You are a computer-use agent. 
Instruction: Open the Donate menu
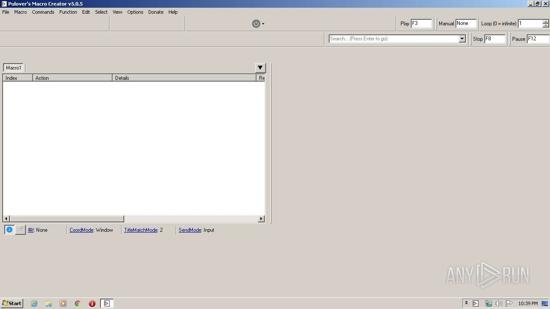(x=156, y=12)
